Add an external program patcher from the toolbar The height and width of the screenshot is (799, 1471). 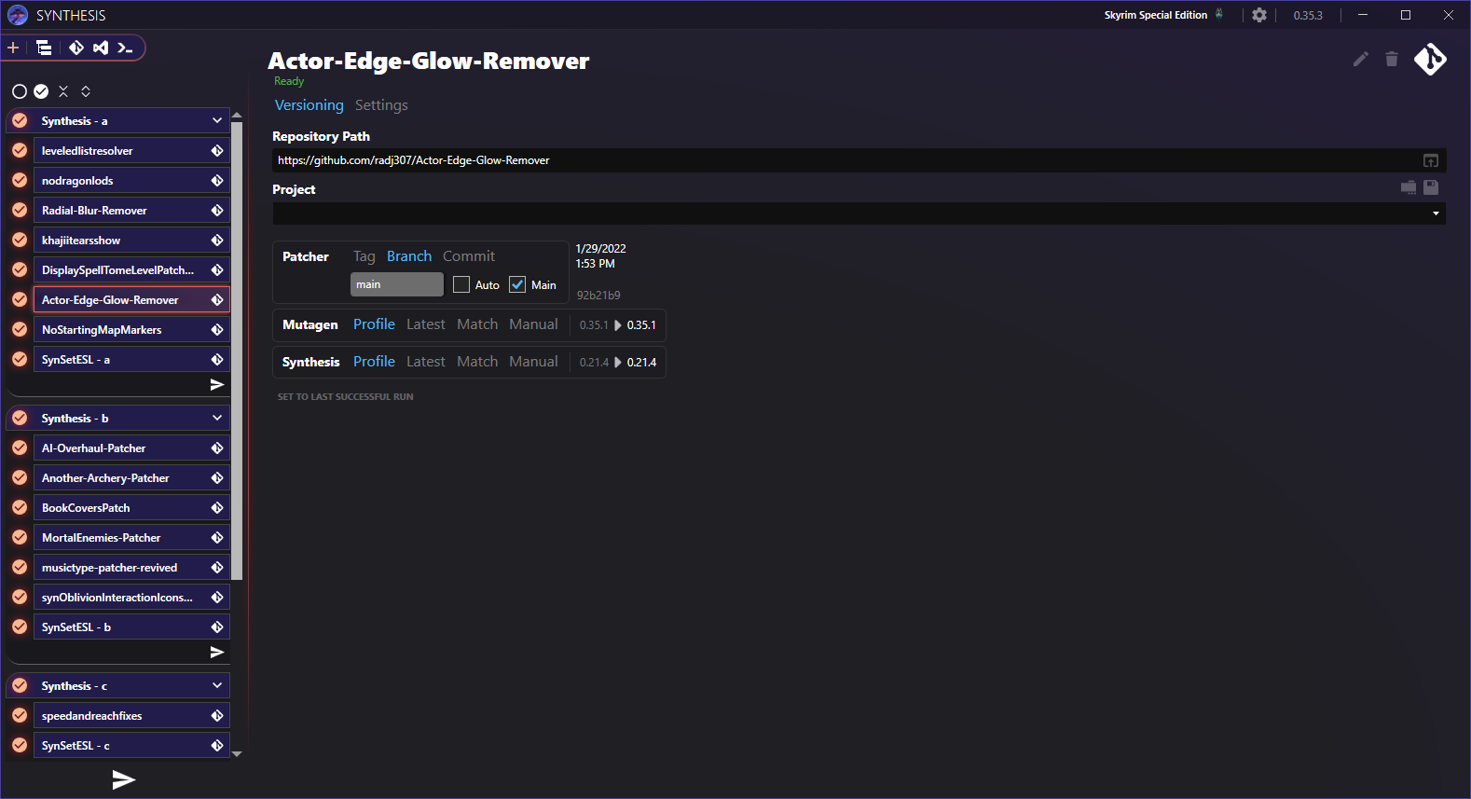click(x=125, y=48)
